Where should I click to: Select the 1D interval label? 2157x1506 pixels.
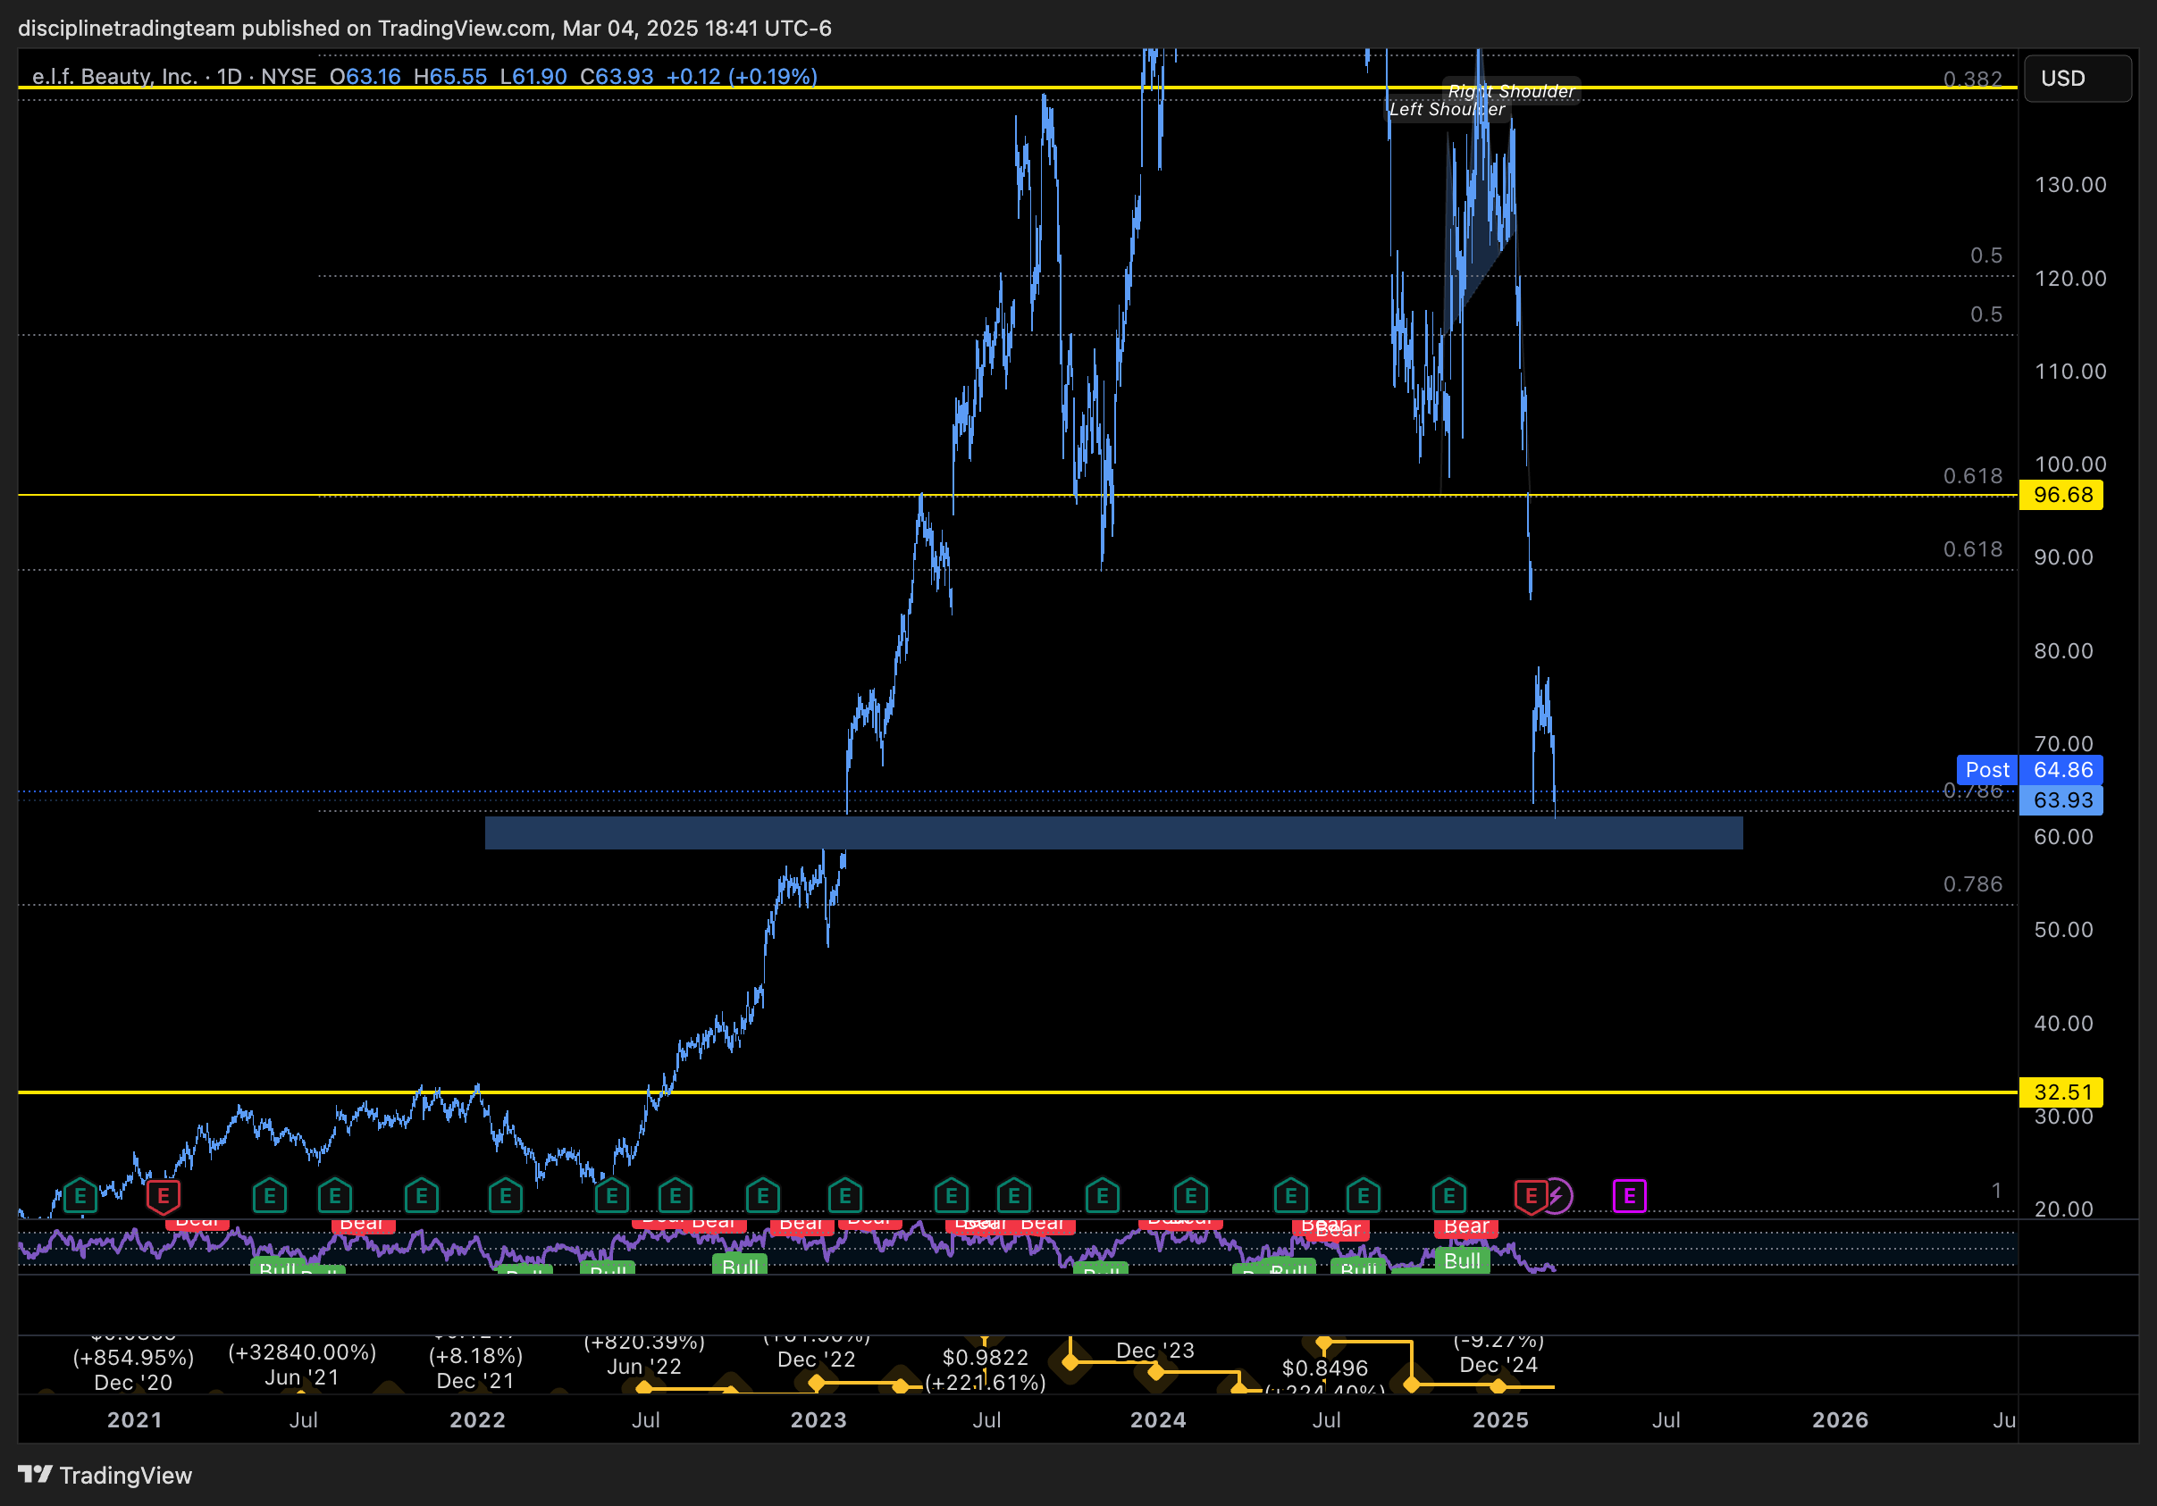click(x=230, y=76)
